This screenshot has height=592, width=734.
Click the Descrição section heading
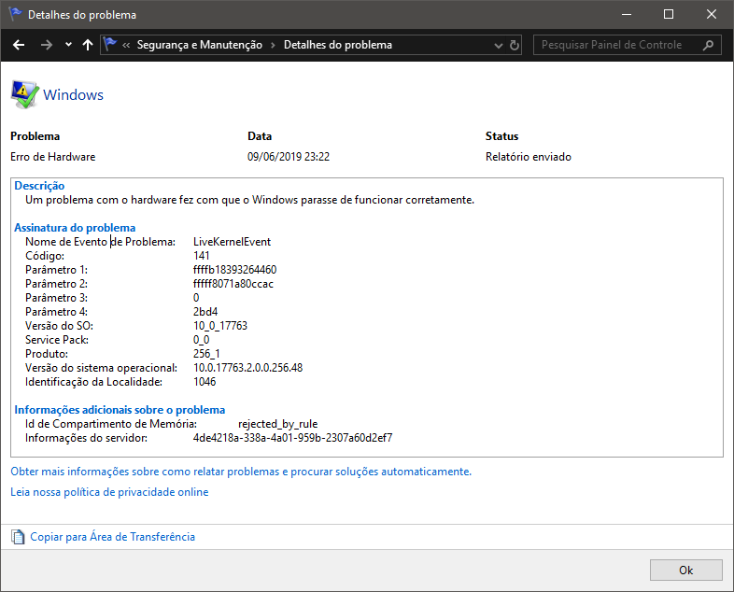point(39,186)
